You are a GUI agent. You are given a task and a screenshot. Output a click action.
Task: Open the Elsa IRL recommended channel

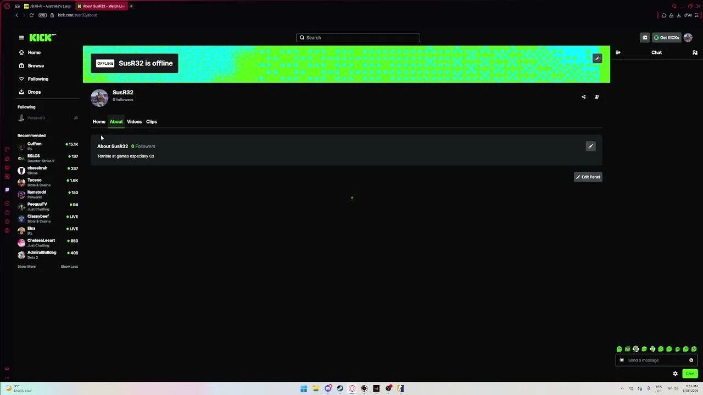pyautogui.click(x=48, y=230)
